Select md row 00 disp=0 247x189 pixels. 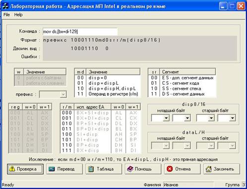point(108,78)
